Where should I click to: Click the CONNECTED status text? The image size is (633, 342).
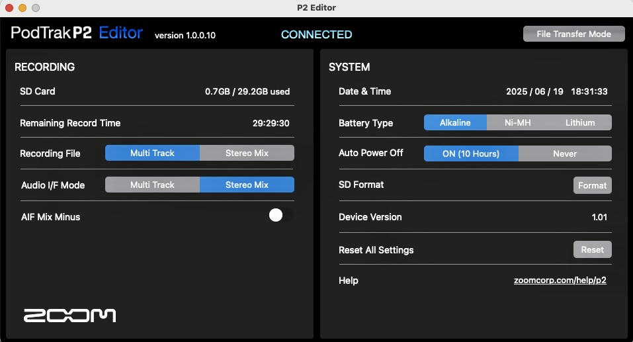coord(316,34)
